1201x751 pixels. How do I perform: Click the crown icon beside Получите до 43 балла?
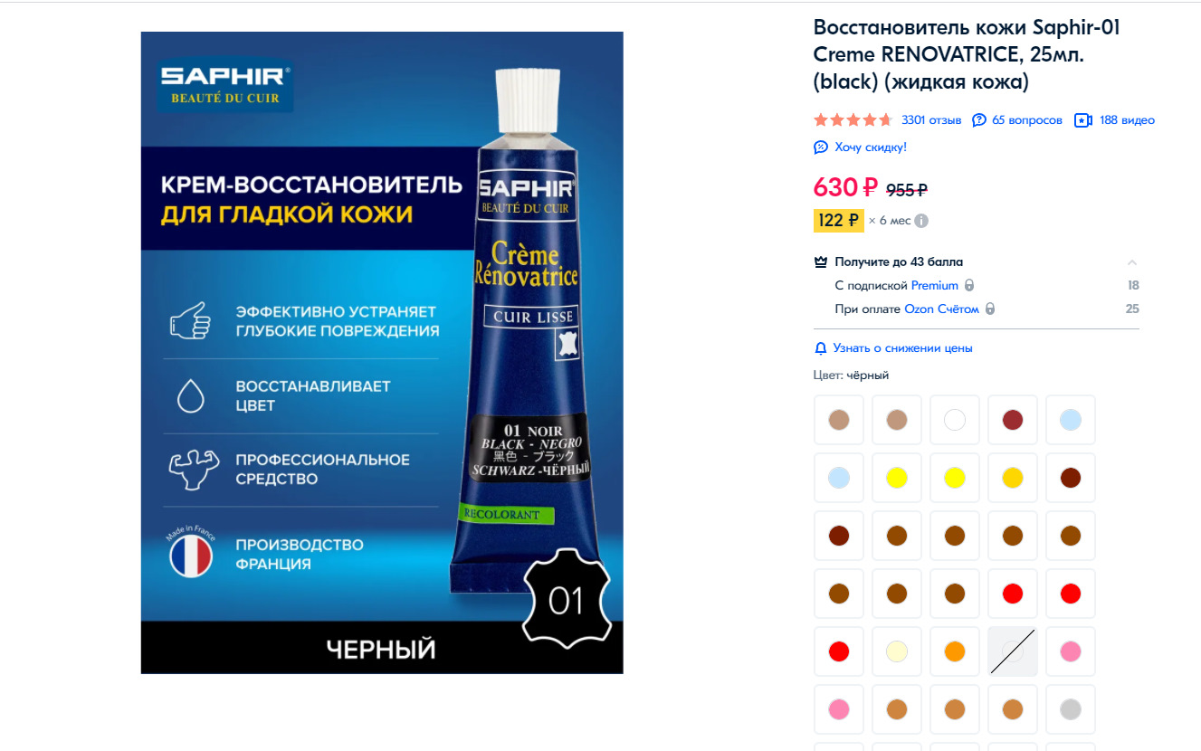tap(821, 262)
